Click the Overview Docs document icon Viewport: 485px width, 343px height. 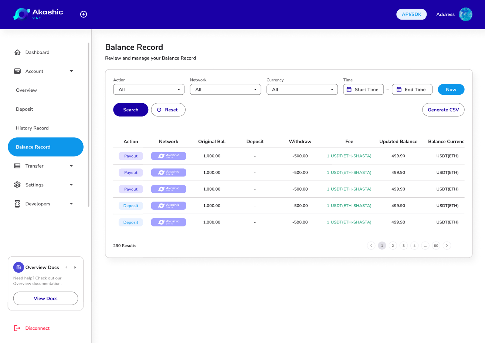[x=18, y=267]
